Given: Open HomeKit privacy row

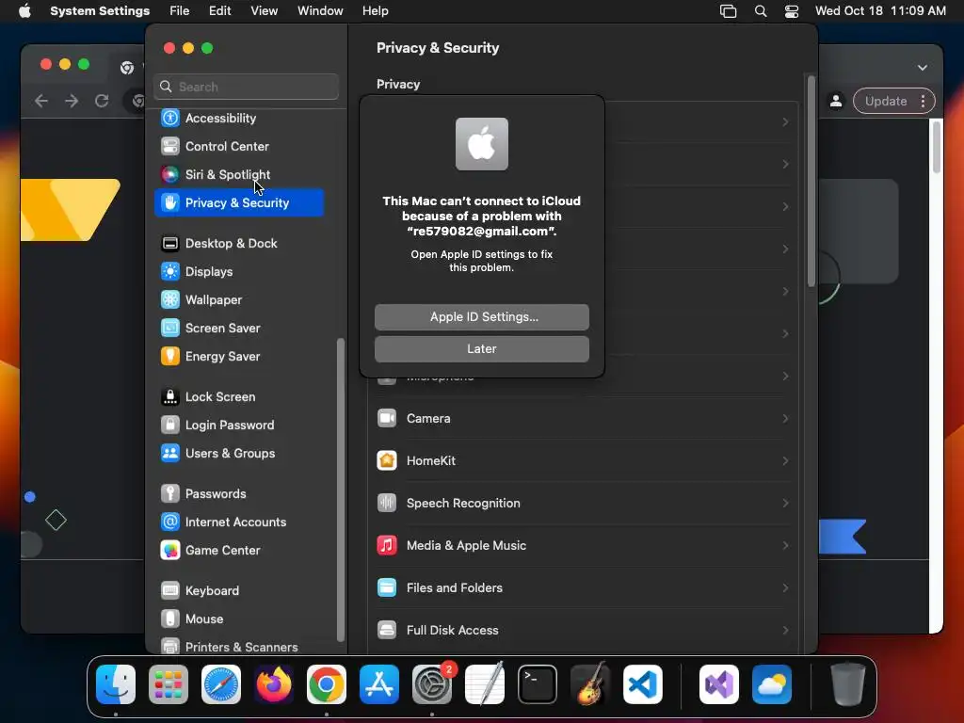Looking at the screenshot, I should (583, 461).
